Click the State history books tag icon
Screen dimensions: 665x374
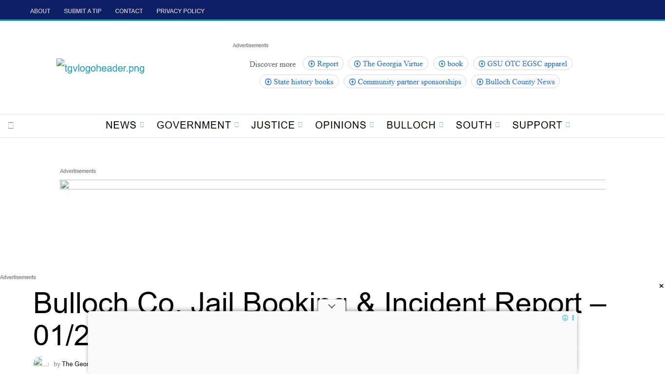click(x=268, y=82)
